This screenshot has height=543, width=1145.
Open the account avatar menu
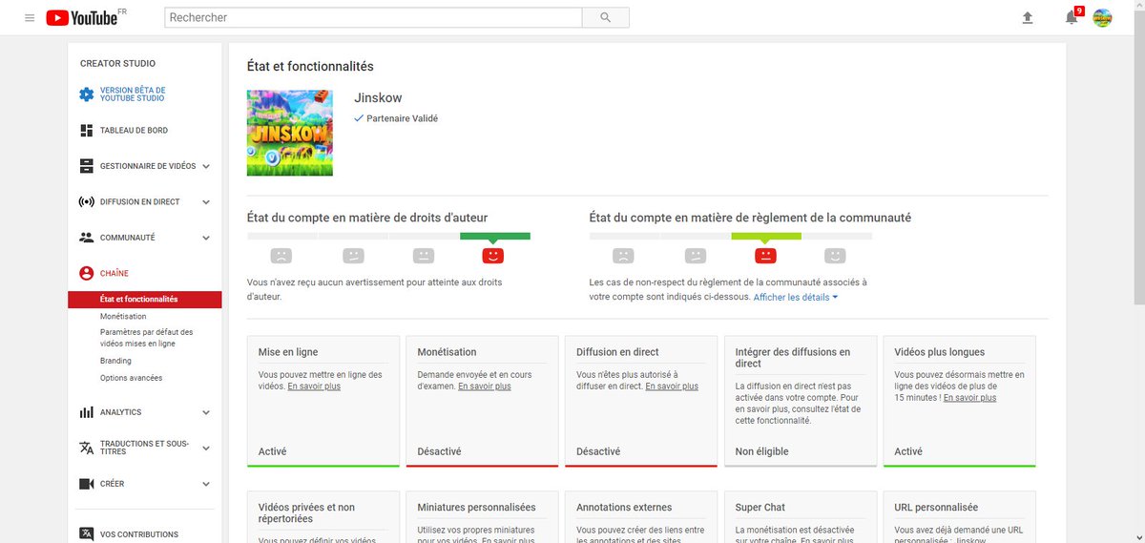tap(1102, 17)
